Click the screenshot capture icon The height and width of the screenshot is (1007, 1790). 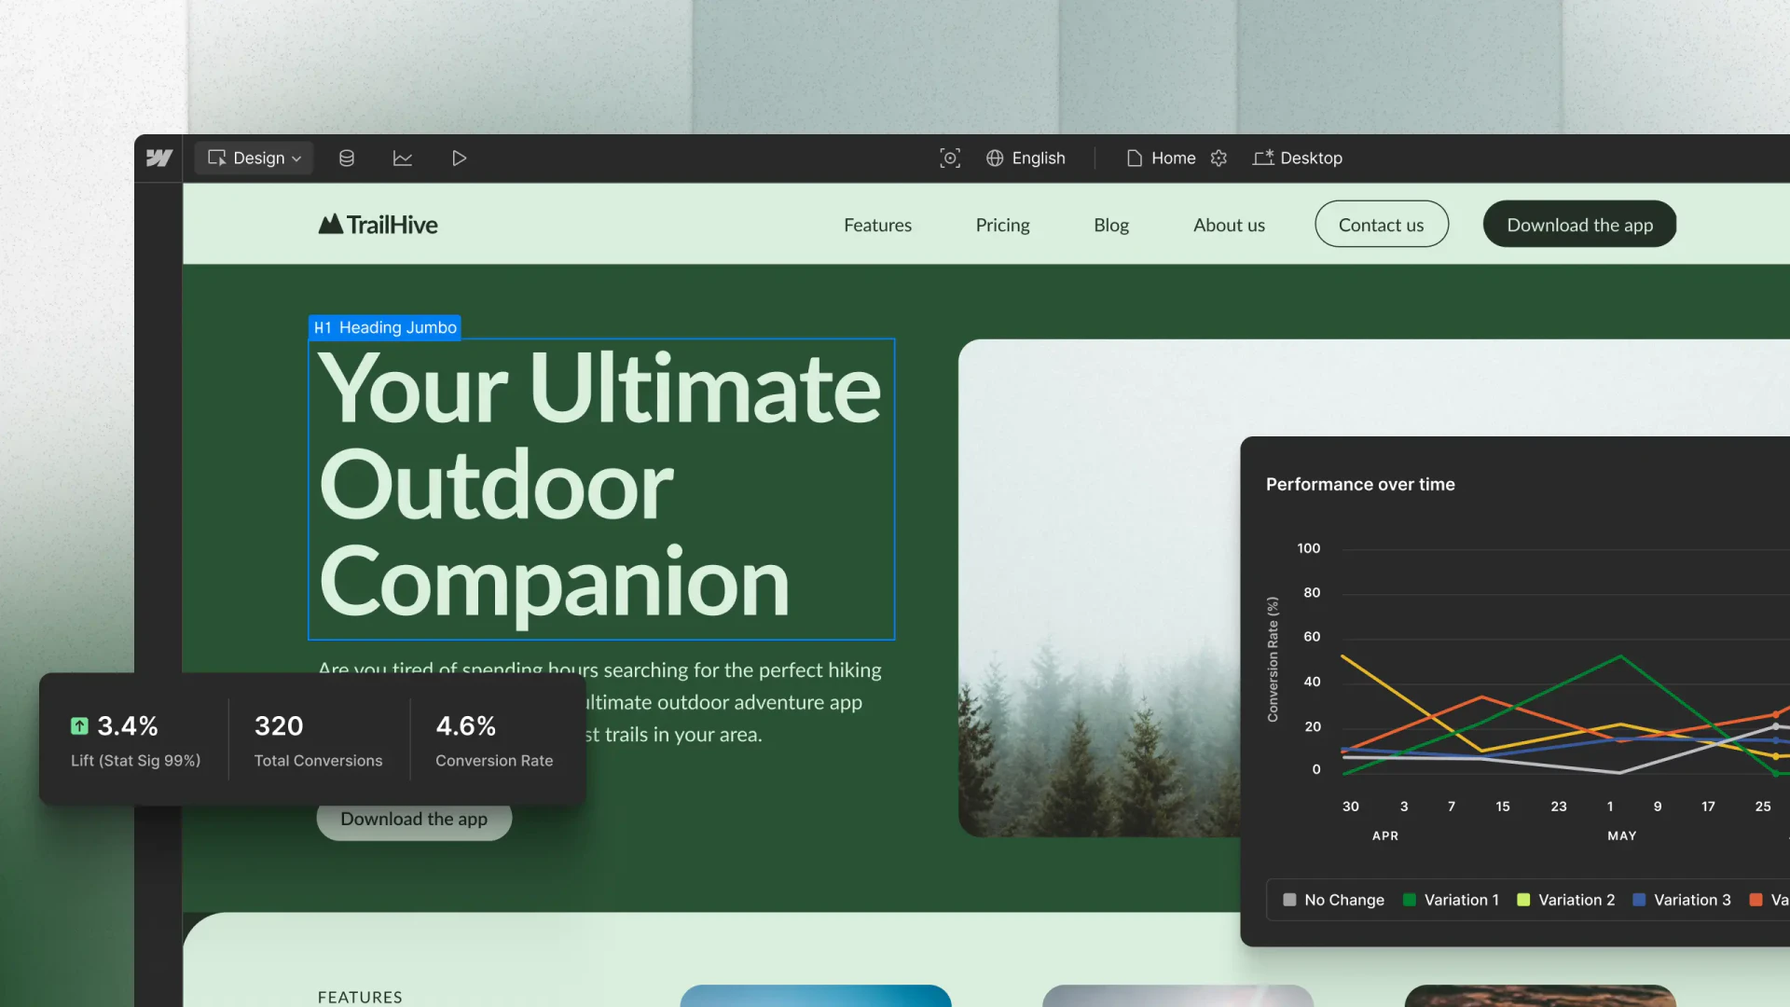coord(950,158)
